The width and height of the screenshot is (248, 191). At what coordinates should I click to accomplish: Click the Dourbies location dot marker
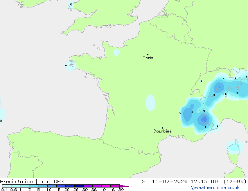(162, 128)
